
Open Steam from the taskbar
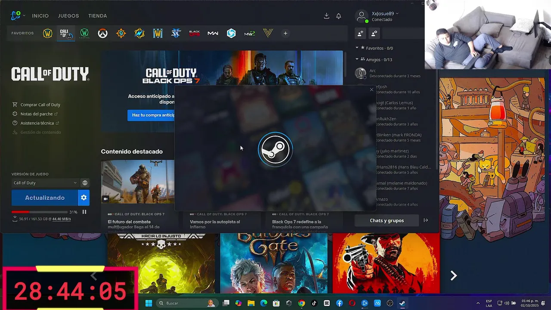click(x=402, y=303)
